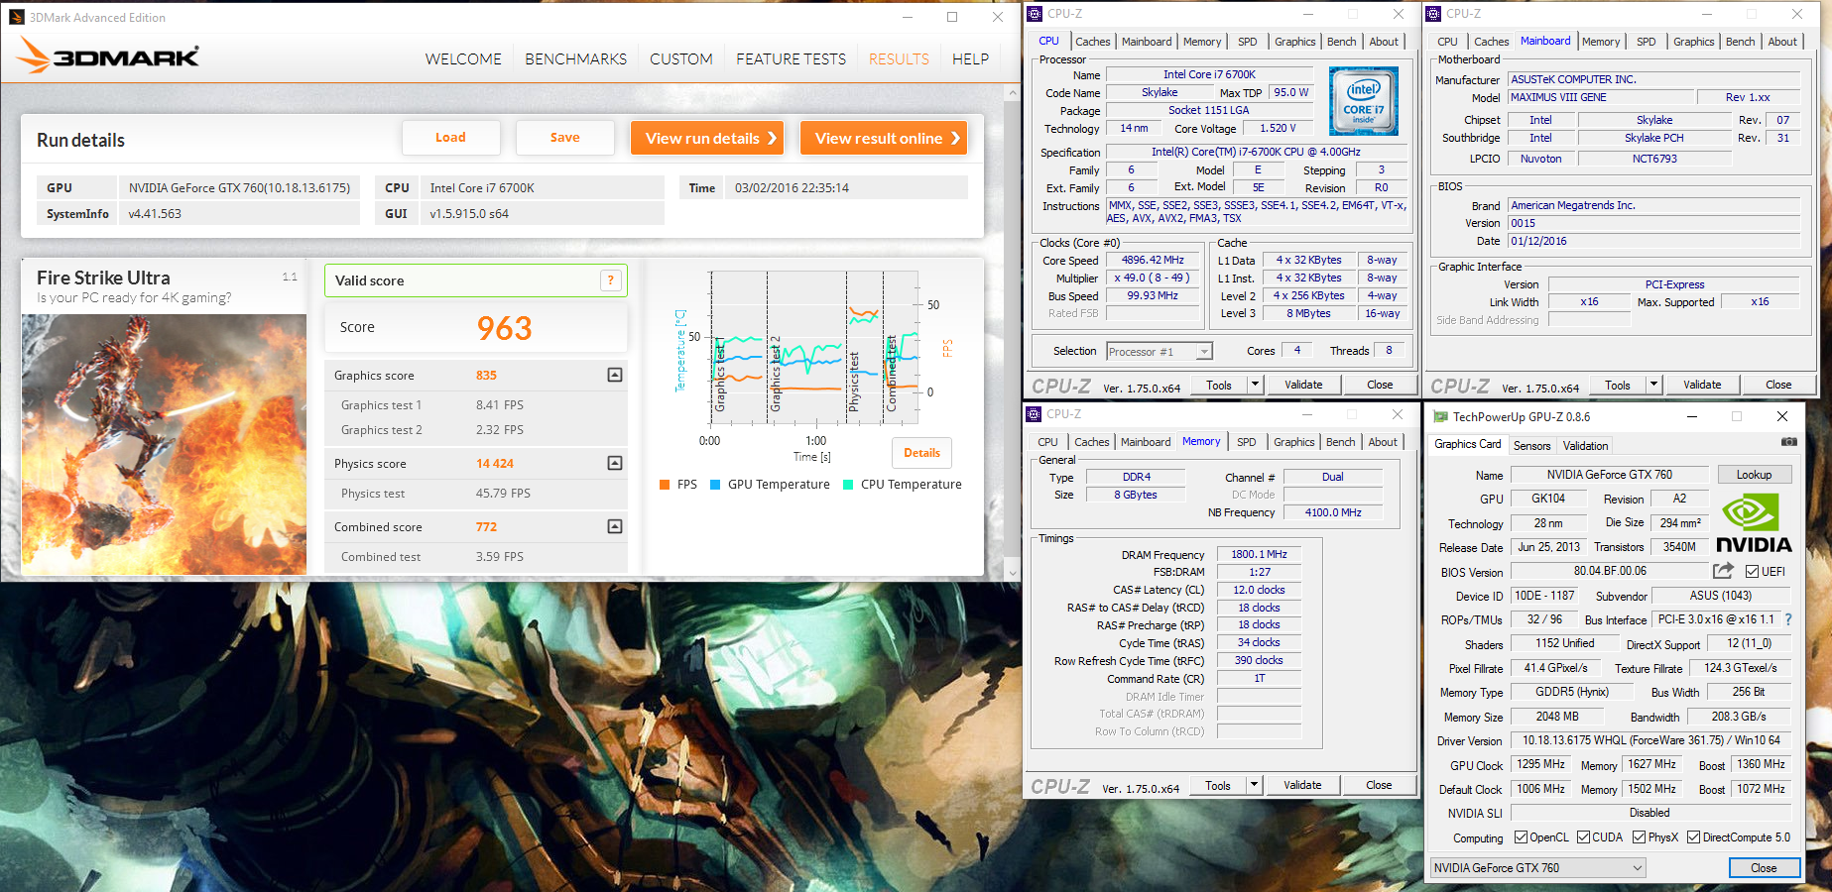Click the 3DMark scrollbar down arrow
Screen dimensions: 1832x892
tap(1012, 572)
